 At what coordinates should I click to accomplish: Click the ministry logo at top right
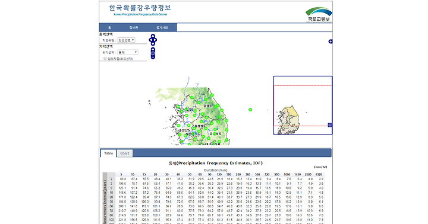tap(319, 15)
